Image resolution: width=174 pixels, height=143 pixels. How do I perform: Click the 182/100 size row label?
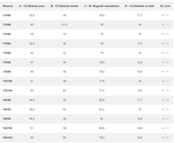(x=7, y=128)
